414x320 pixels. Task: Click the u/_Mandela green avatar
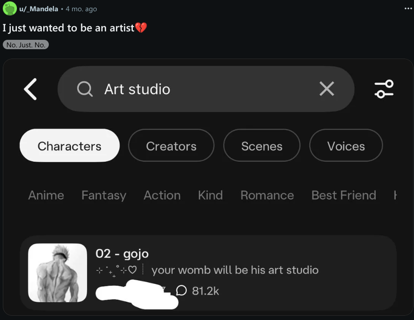(x=10, y=8)
